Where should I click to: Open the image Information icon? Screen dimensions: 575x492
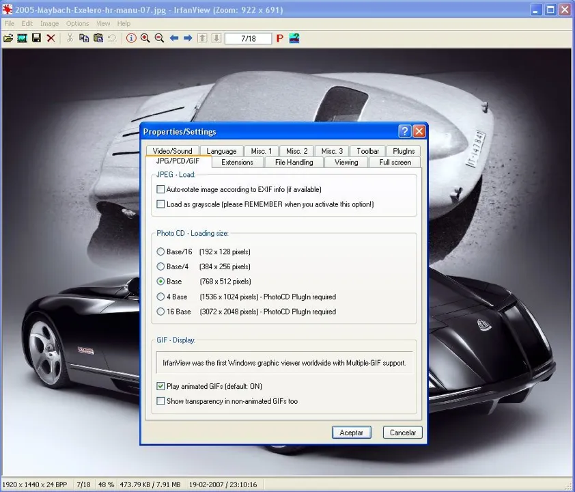click(x=131, y=38)
